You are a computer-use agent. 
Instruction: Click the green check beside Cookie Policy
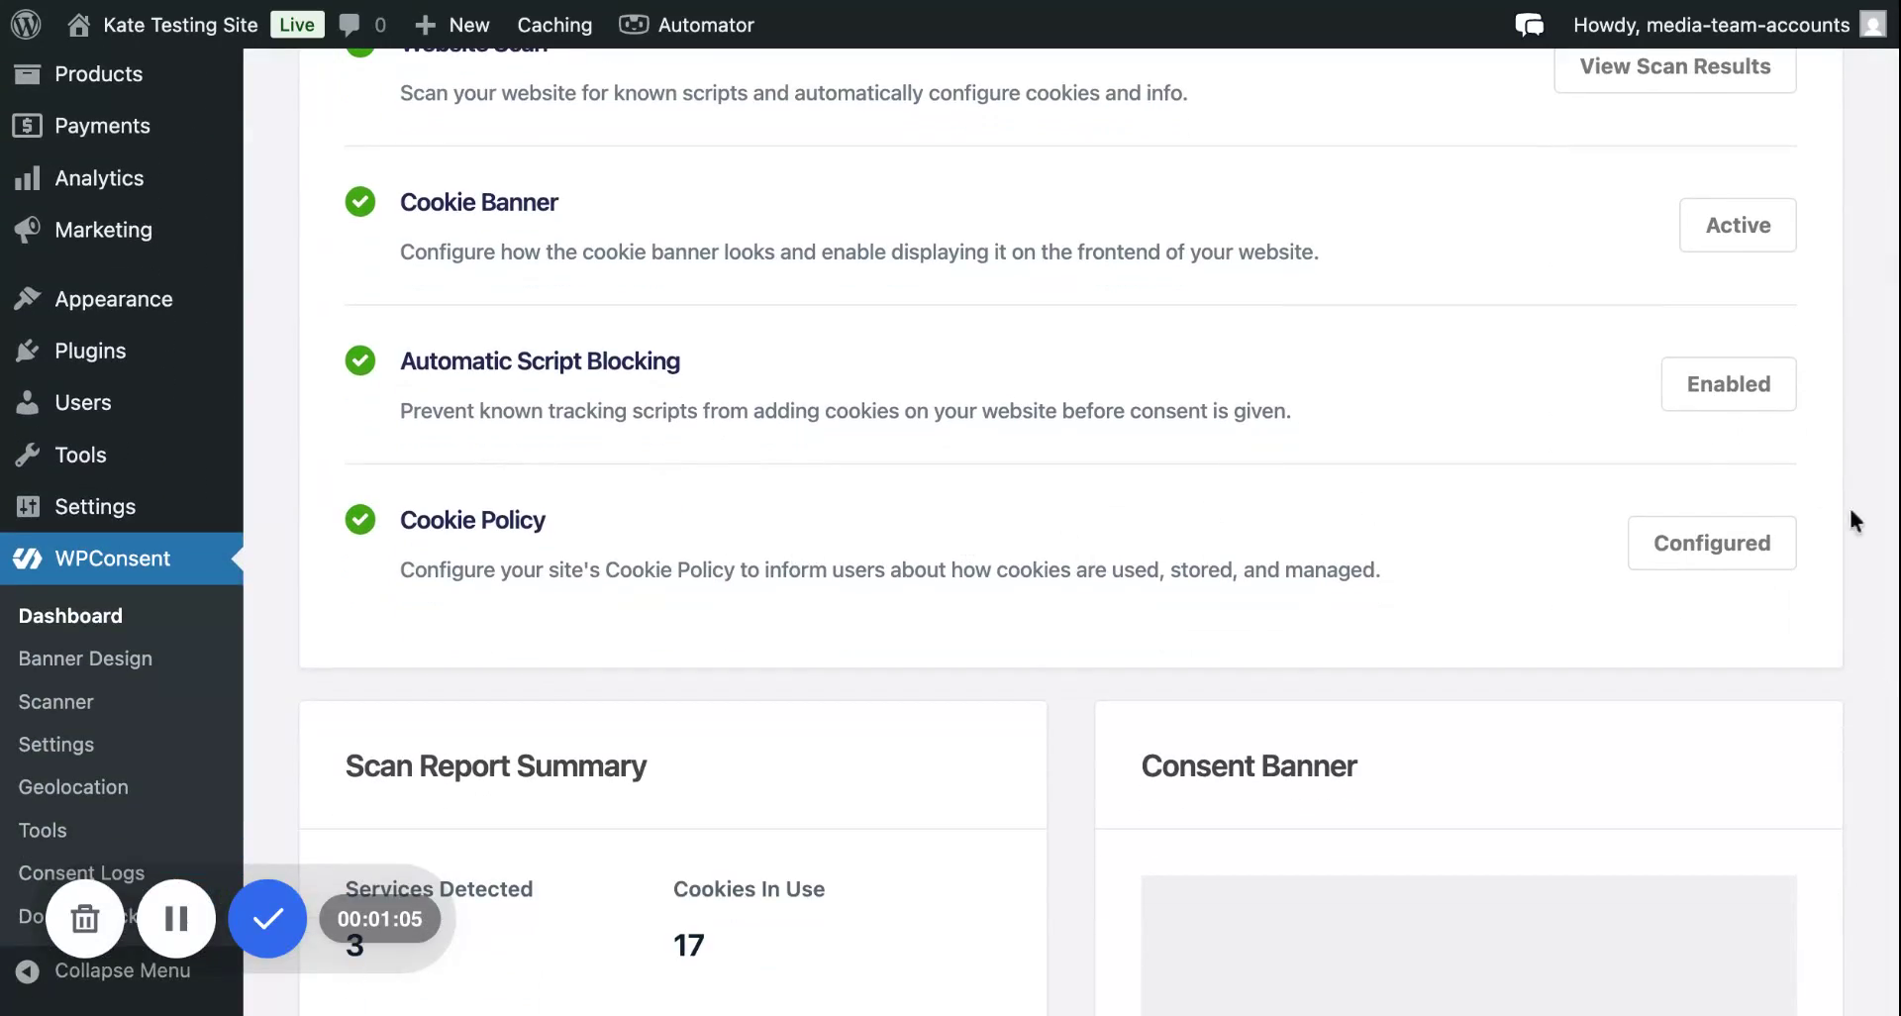click(x=358, y=519)
